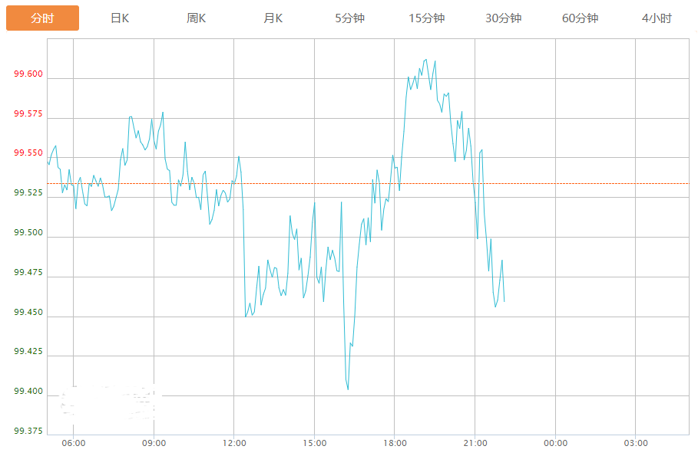
Task: Select the 5分钟 interval tab
Action: (350, 18)
